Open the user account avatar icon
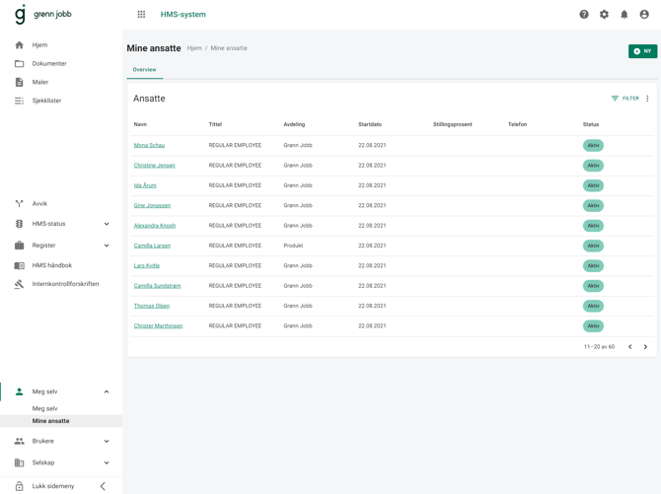 pos(644,15)
